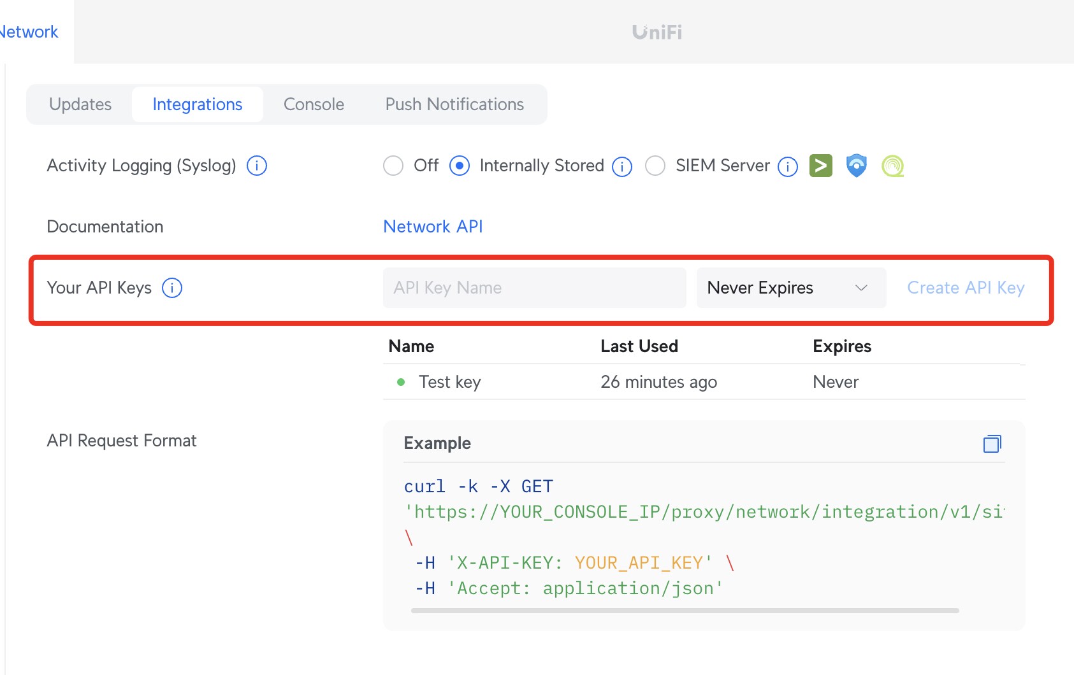Click the blue shield SIEM icon
The width and height of the screenshot is (1074, 675).
click(856, 166)
